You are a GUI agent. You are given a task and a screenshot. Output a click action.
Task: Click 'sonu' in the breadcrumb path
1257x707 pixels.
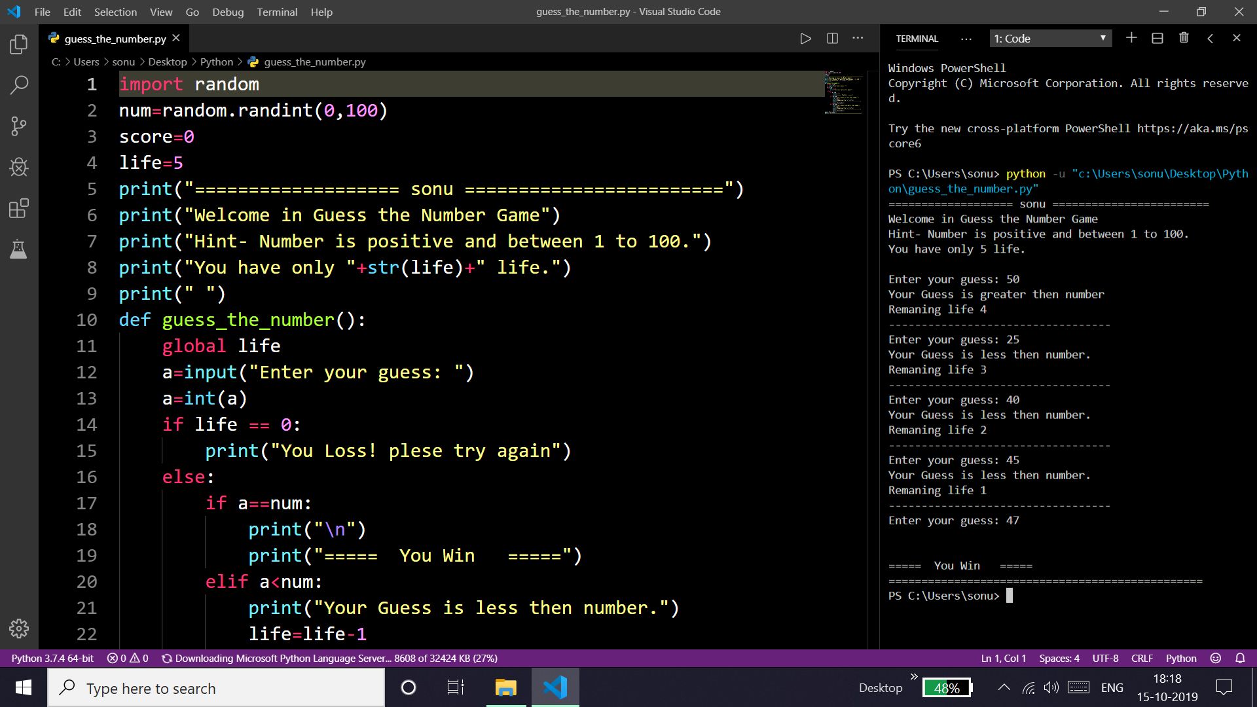[x=123, y=62]
